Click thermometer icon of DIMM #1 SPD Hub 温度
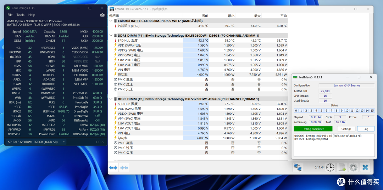Screen dimensions: 383x190 coord(115,40)
